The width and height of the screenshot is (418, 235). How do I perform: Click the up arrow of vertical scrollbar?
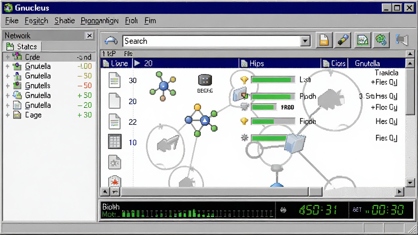pos(410,63)
